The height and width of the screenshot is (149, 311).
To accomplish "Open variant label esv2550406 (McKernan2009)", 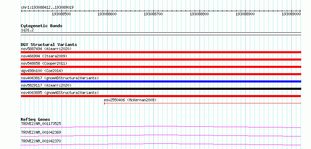I will pos(130,100).
